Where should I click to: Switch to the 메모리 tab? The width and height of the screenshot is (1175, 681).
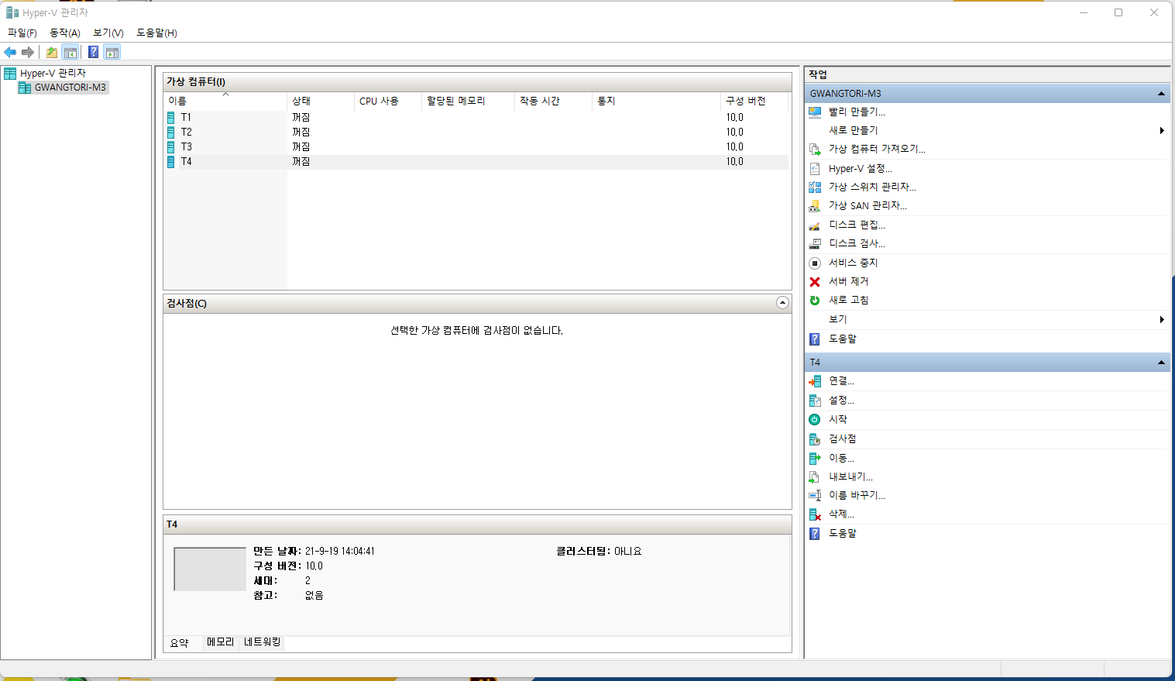pos(221,642)
